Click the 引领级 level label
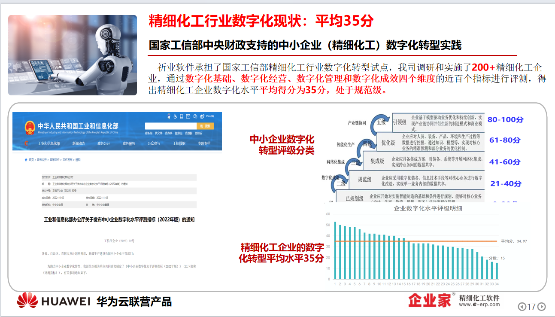The image size is (555, 317). click(399, 122)
